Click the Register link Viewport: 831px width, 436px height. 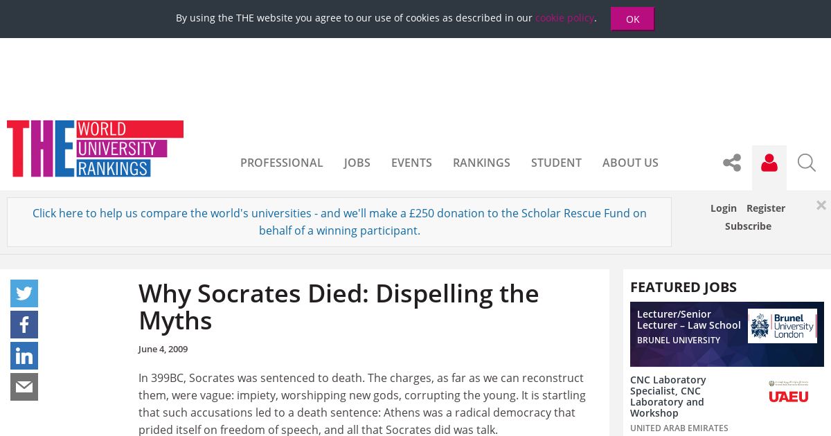(x=766, y=208)
